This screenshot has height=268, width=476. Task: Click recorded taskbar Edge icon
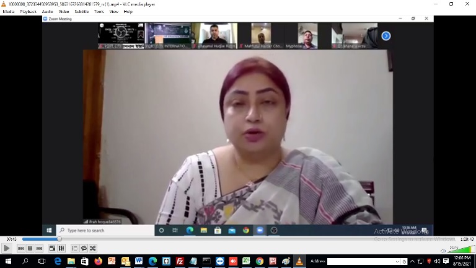coord(190,230)
